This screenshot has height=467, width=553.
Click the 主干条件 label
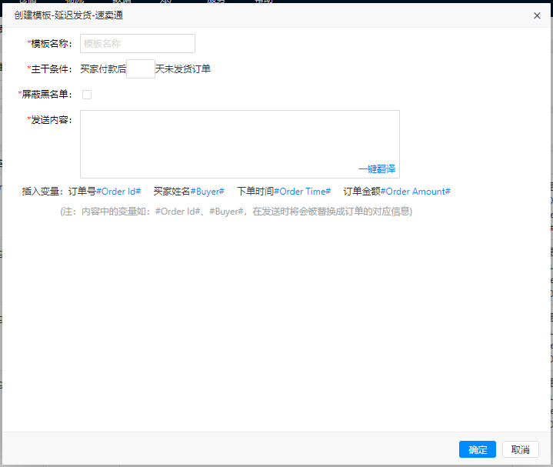(52, 69)
